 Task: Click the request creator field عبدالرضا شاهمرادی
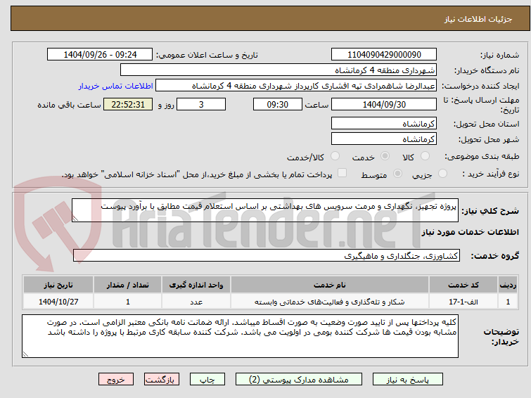click(296, 86)
